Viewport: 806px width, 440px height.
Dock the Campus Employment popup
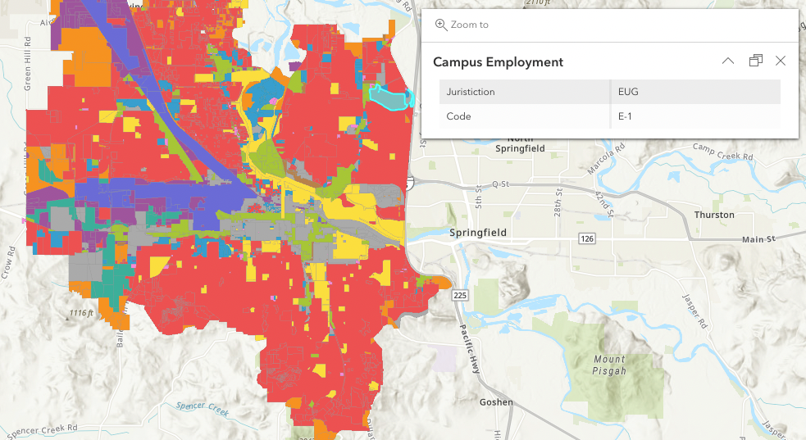[x=756, y=61]
